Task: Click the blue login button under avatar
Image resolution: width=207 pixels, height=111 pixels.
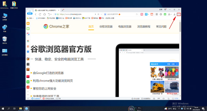Action: coord(30,13)
